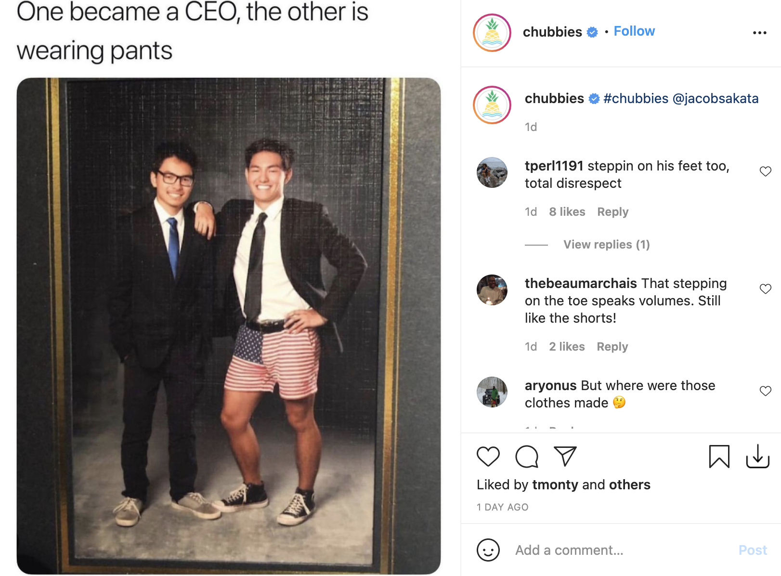Like thebeaumarchais's comment
781x576 pixels.
[765, 289]
